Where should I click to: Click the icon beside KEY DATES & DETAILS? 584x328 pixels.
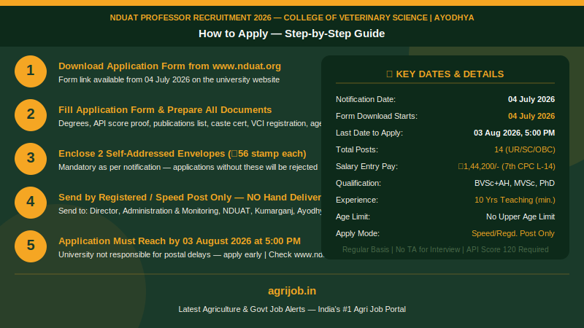(x=390, y=74)
